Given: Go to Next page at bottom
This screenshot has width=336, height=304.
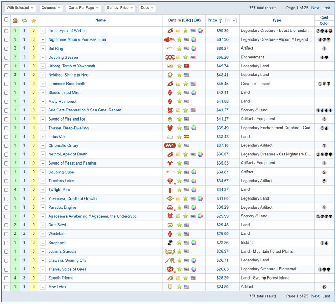Looking at the screenshot, I should coord(315,296).
